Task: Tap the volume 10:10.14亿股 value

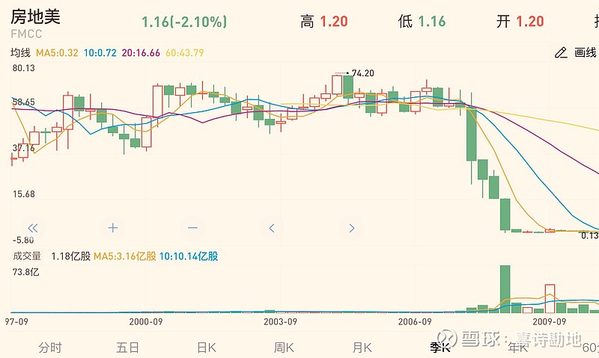Action: pos(189,256)
